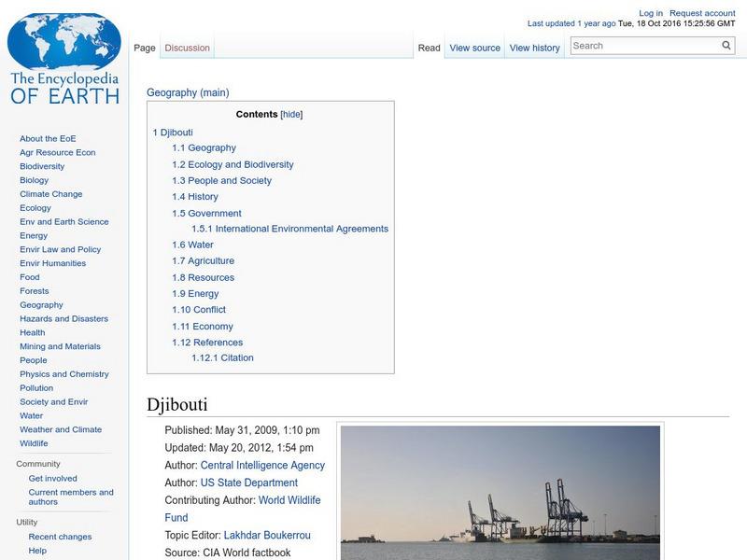This screenshot has height=560, width=747.
Task: Open the Djibouti port photo thumbnail
Action: [500, 493]
